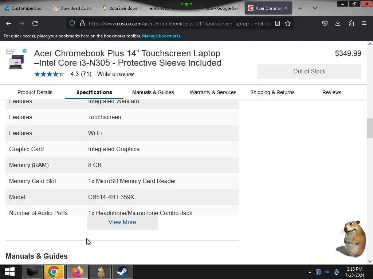
Task: Open a new browser tab
Action: tap(300, 8)
